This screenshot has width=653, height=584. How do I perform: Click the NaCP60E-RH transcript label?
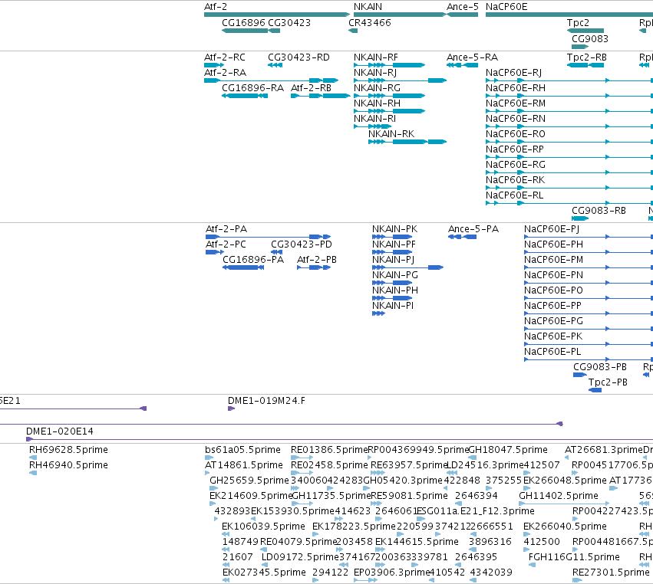(x=516, y=88)
